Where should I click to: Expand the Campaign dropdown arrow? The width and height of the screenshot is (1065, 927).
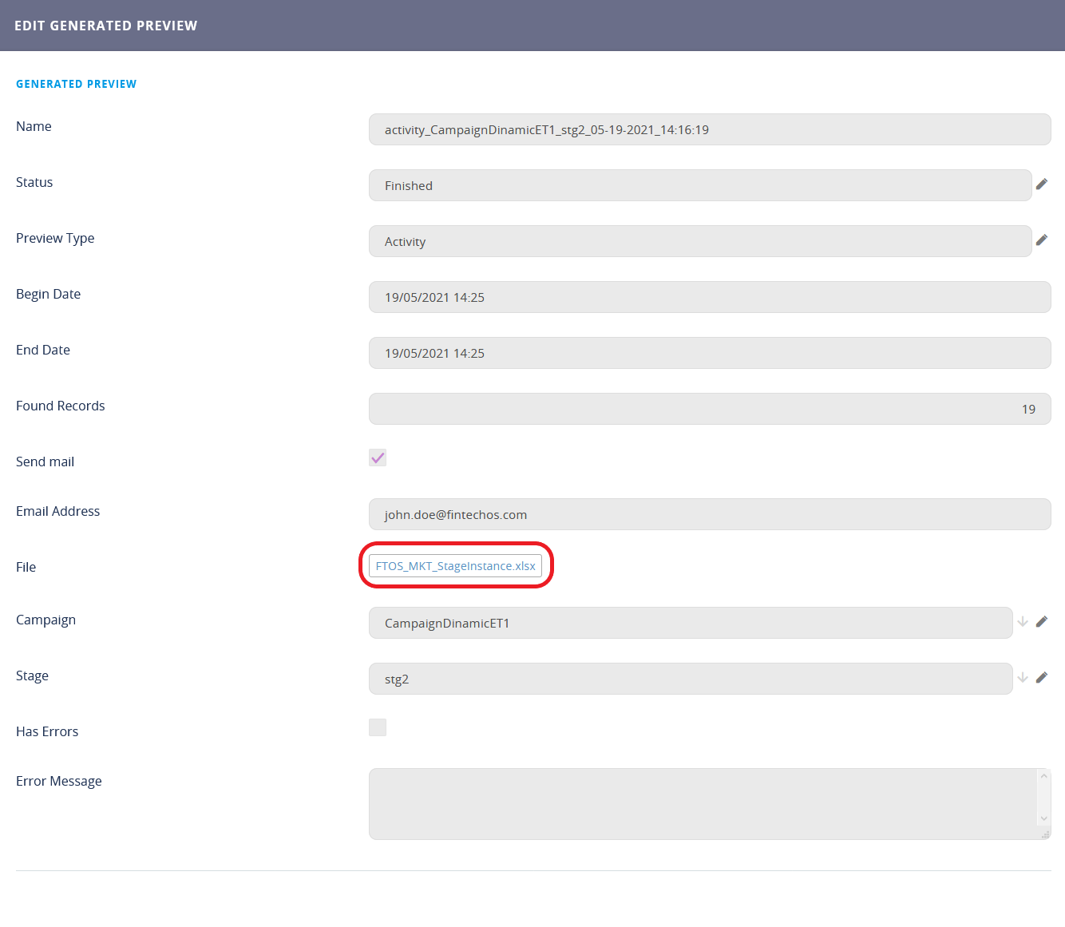[1022, 622]
